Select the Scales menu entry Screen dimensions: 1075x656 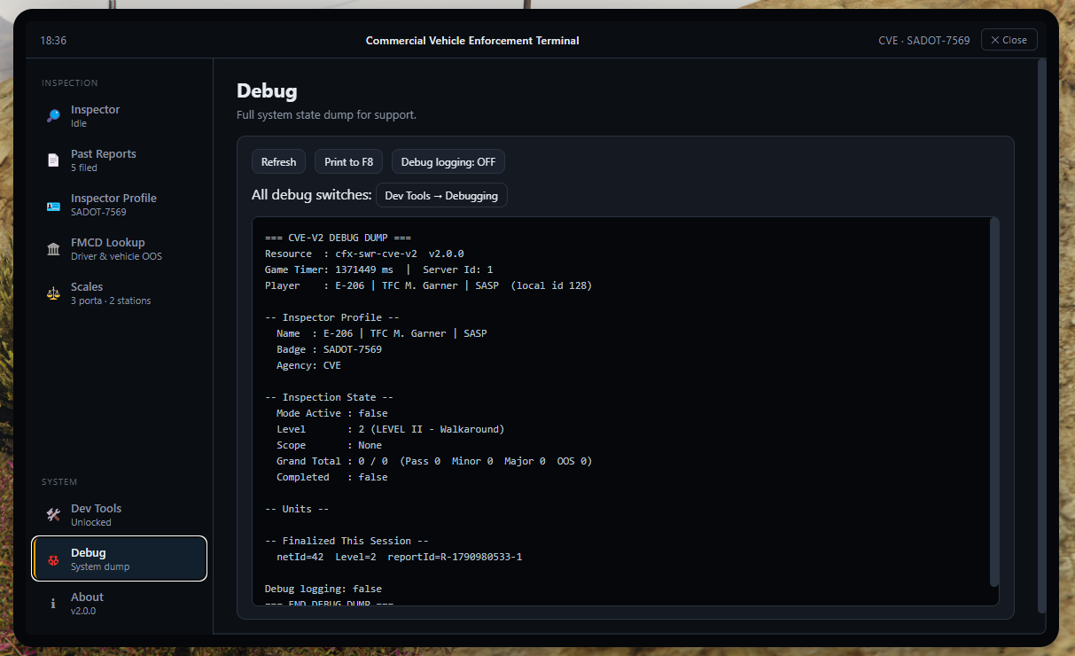coord(120,293)
